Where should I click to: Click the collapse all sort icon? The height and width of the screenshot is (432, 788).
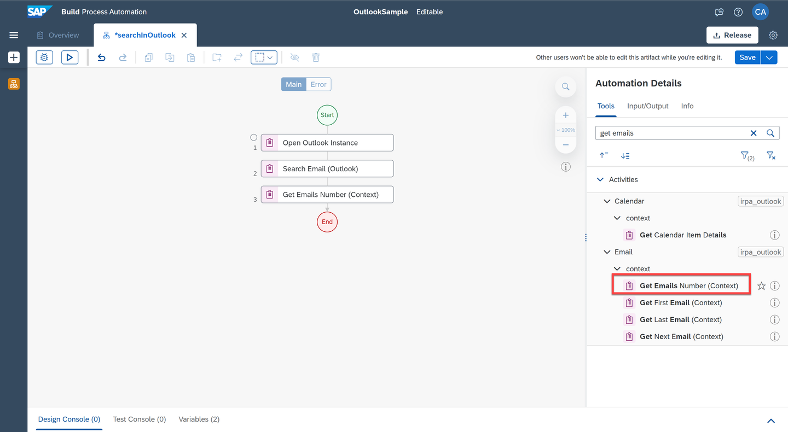coord(604,155)
